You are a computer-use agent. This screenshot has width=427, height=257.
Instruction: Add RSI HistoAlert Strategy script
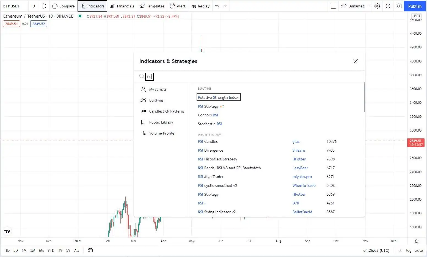coord(217,159)
